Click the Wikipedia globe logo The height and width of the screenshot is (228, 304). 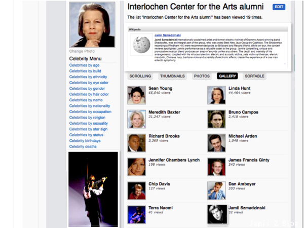[x=142, y=46]
